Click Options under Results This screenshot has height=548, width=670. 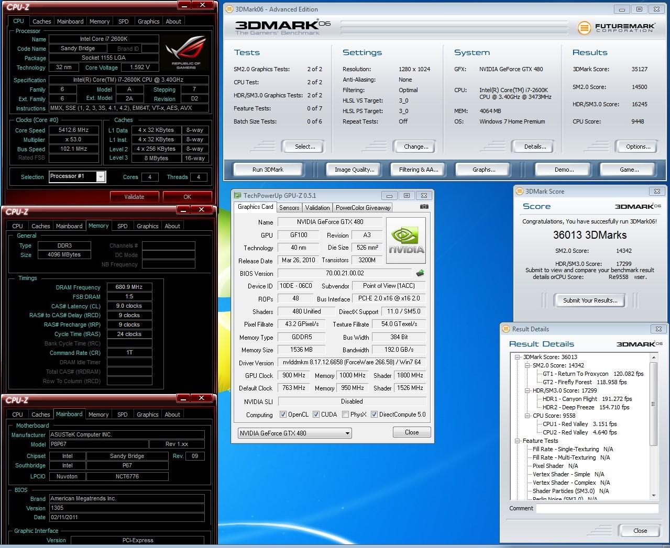[x=638, y=147]
